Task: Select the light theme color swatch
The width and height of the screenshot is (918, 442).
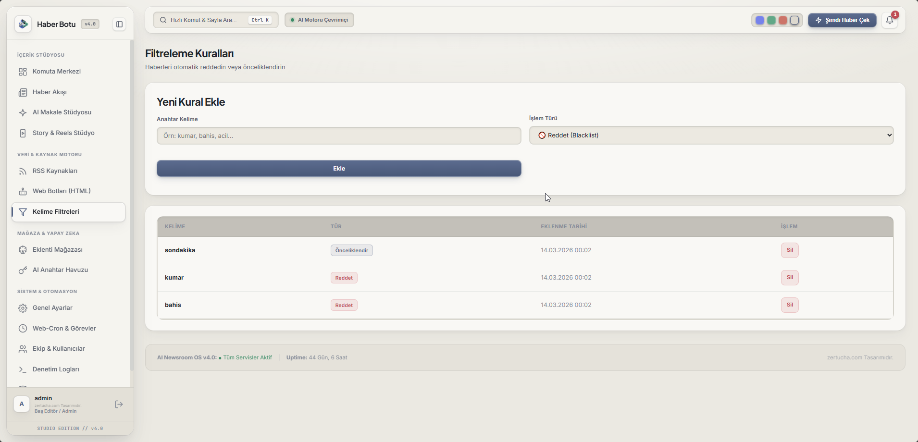Action: pyautogui.click(x=794, y=20)
